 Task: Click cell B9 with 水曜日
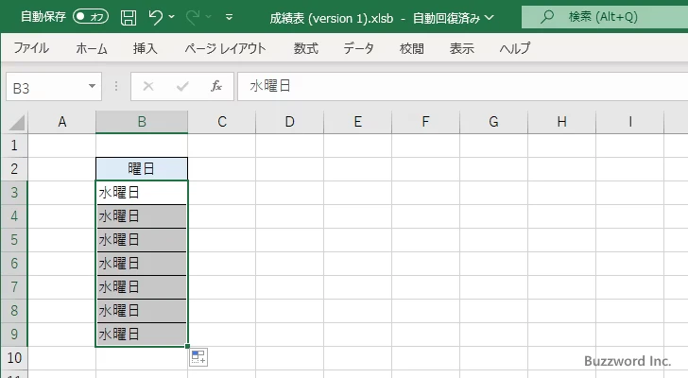point(142,335)
